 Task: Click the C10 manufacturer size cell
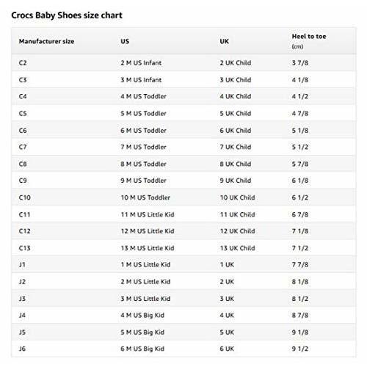click(x=25, y=197)
